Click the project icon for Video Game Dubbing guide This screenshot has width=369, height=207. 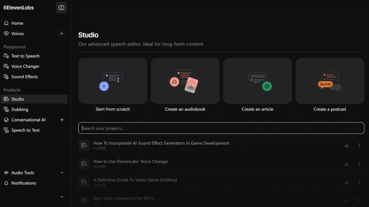click(x=84, y=182)
